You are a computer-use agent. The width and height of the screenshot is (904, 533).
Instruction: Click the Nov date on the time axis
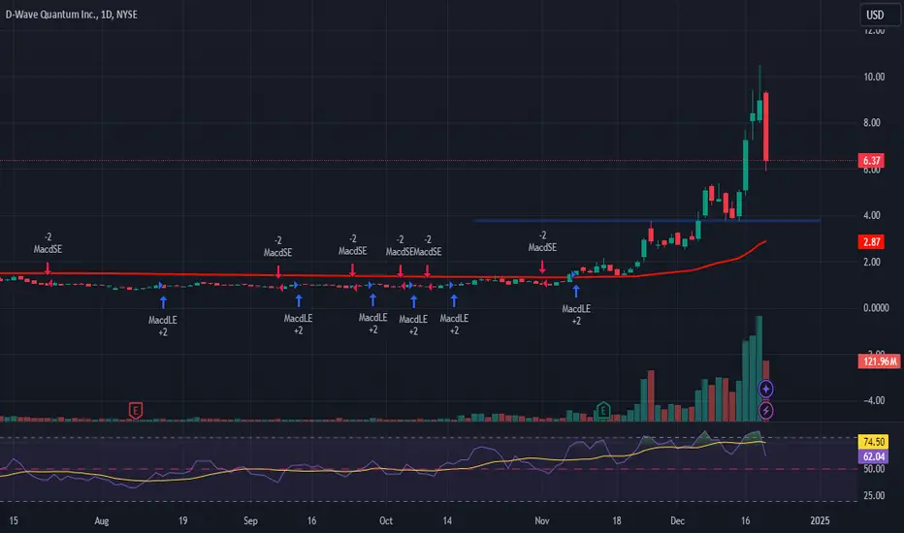[542, 521]
